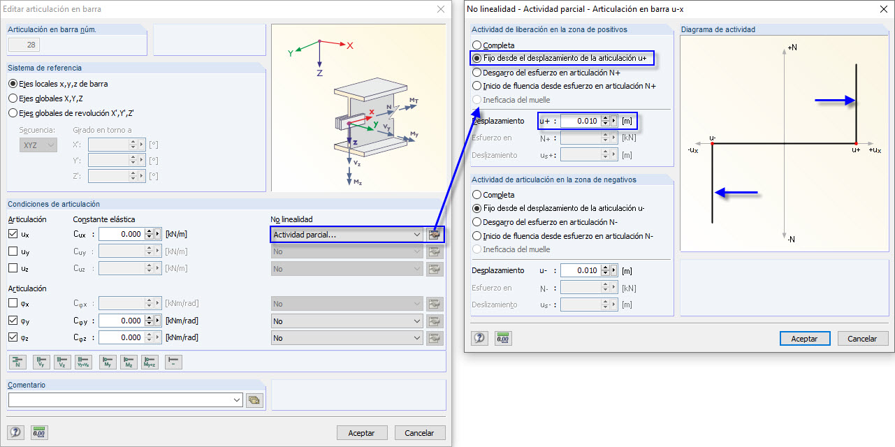Viewport: 895px width, 447px height.
Task: Click the u- displacement stepper arrows
Action: 605,270
